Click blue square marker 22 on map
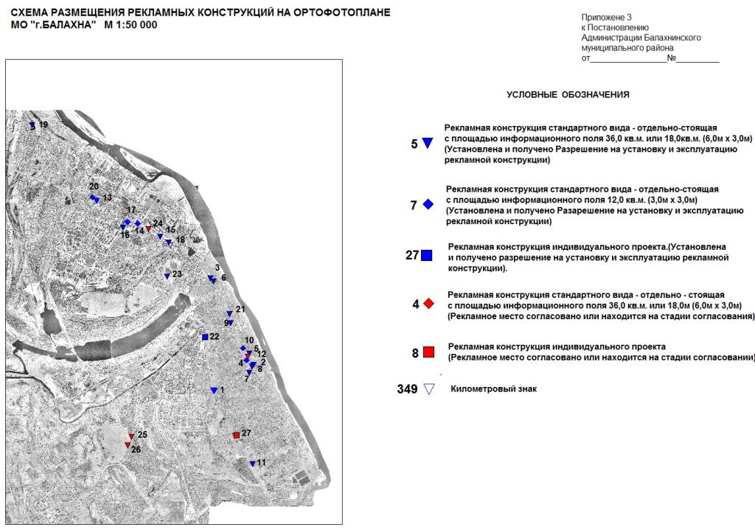This screenshot has width=755, height=530. click(x=205, y=337)
